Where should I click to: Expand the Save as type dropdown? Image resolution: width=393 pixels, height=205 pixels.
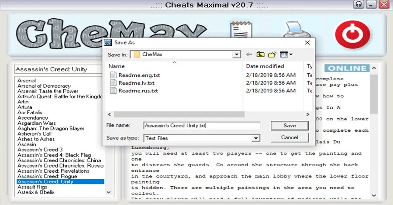point(255,138)
